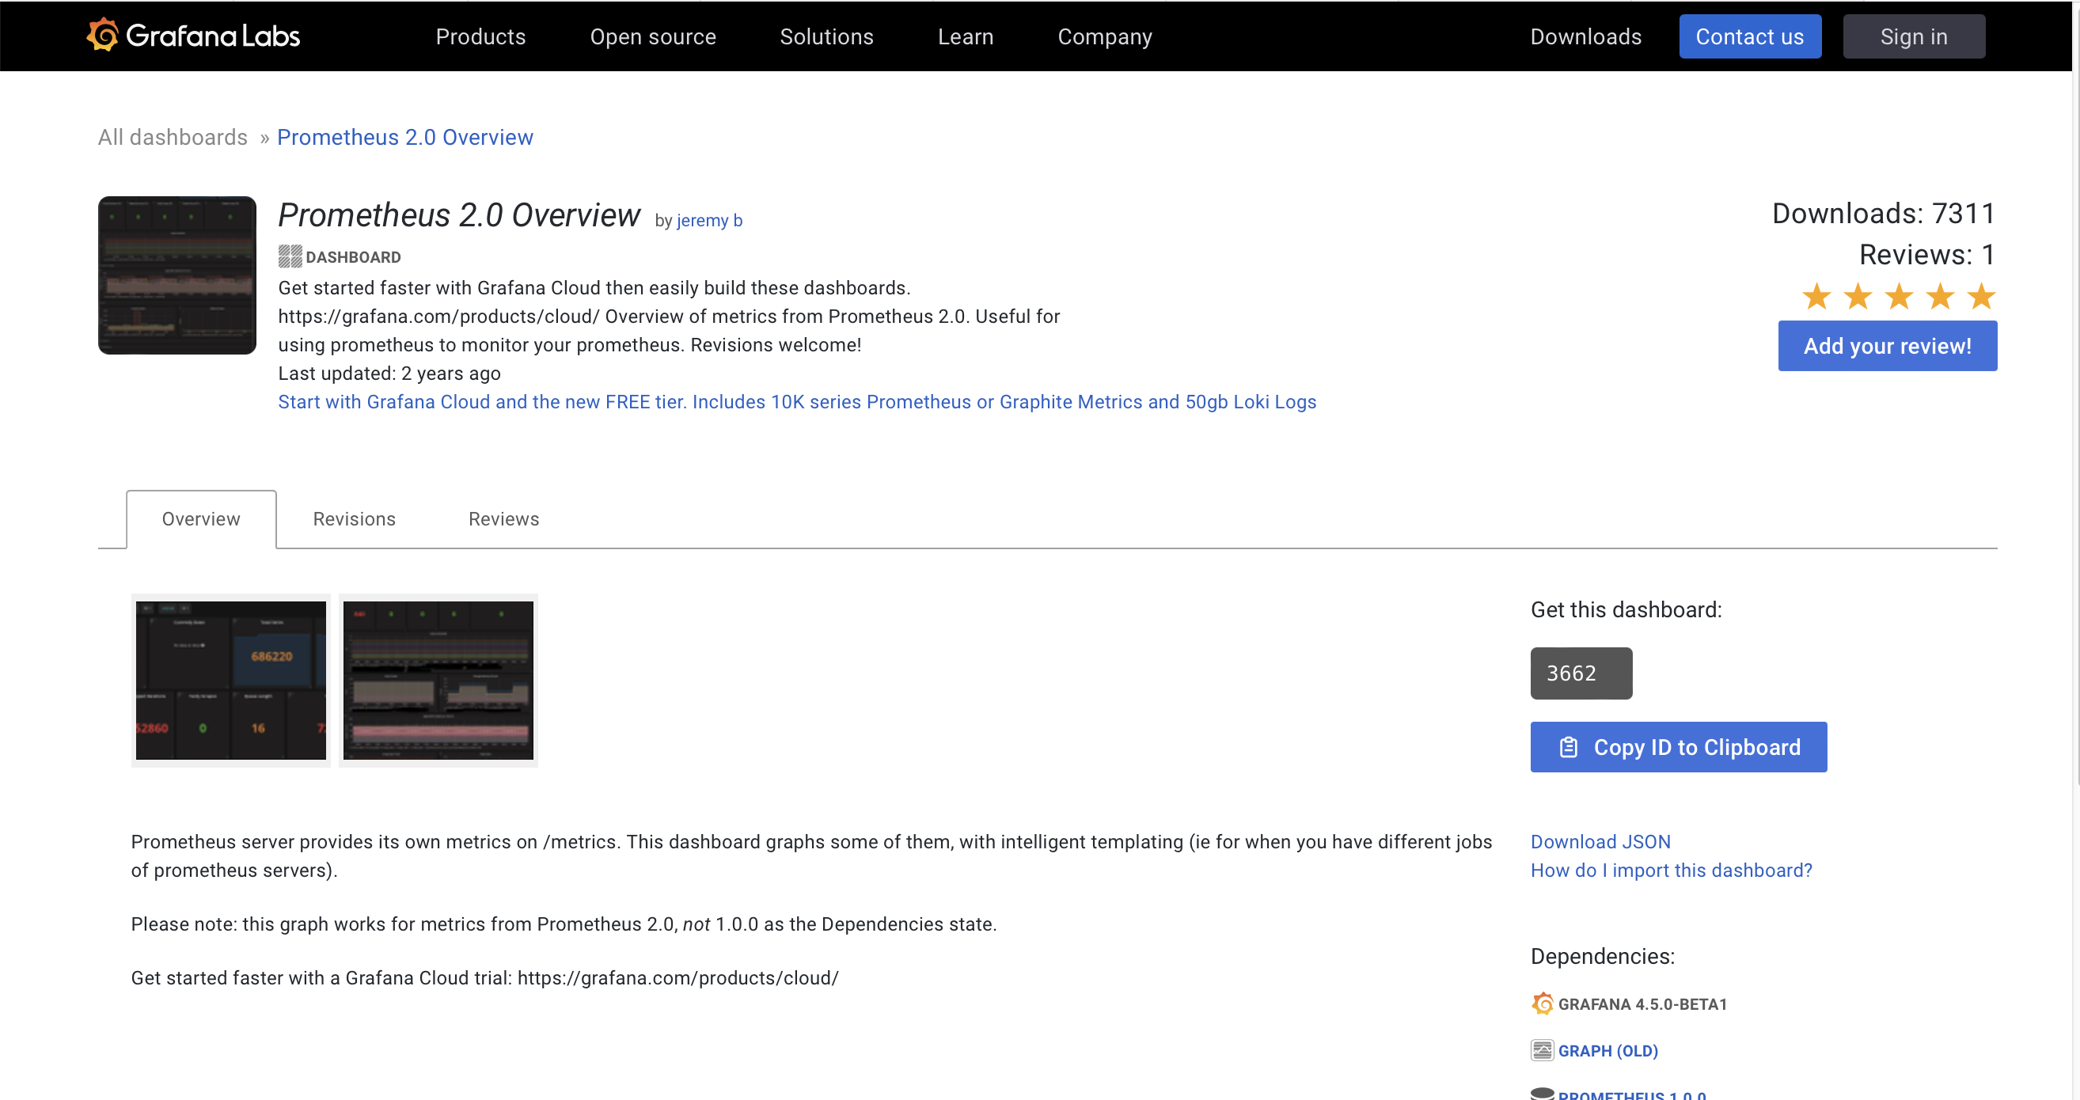Switch to the Reviews tab
Viewport: 2080px width, 1100px height.
(503, 518)
